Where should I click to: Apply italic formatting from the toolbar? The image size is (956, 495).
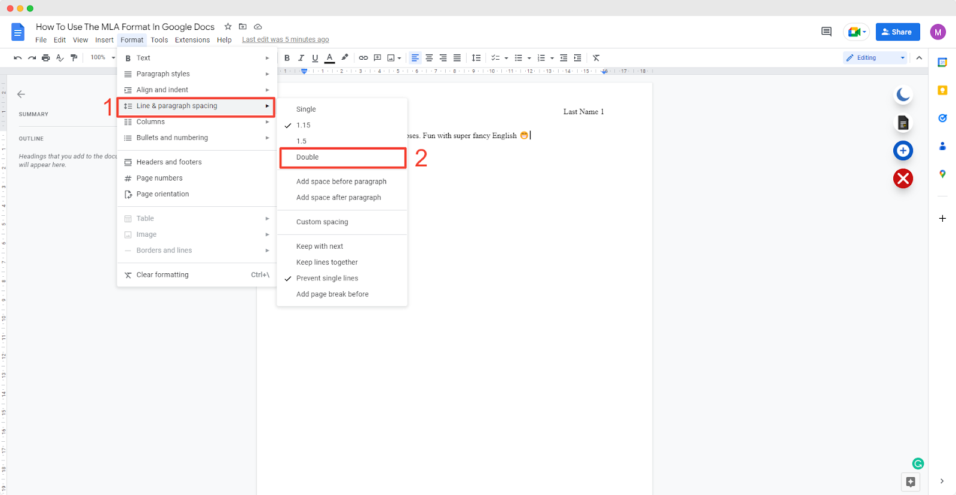(x=301, y=58)
